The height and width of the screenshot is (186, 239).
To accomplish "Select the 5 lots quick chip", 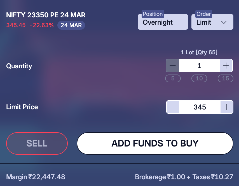I will pos(173,78).
